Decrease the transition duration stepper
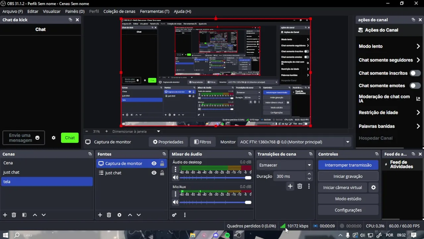This screenshot has width=424, height=239. [x=309, y=179]
